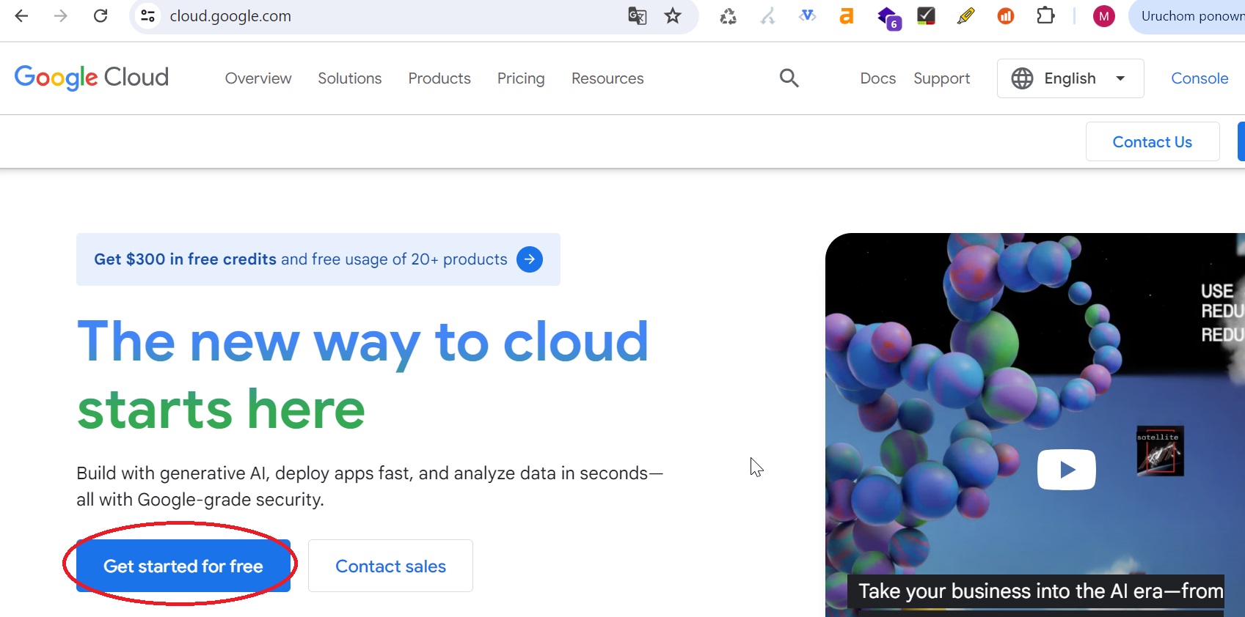Image resolution: width=1245 pixels, height=617 pixels.
Task: Open the Products menu
Action: [439, 78]
